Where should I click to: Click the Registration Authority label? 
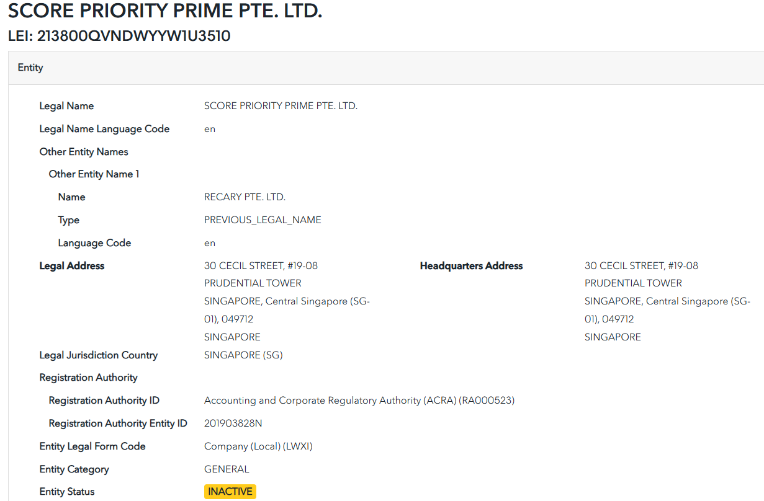[88, 378]
